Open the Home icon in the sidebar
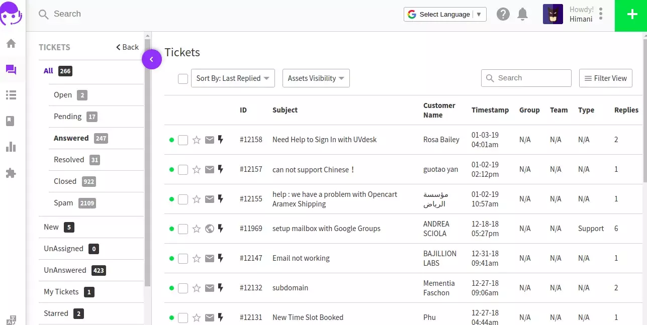This screenshot has width=647, height=325. 11,43
